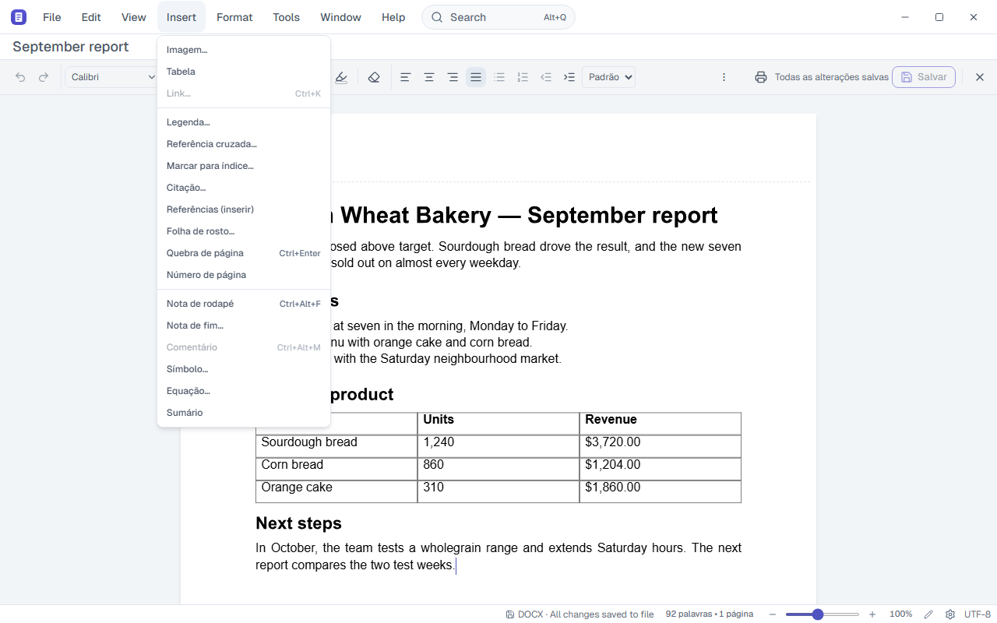Select Citação… menu entry
997x623 pixels.
[244, 188]
